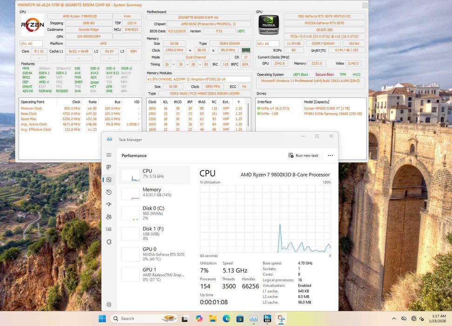This screenshot has width=452, height=326.
Task: Click the green memory chip icon in HWiNFO
Action: (246, 50)
